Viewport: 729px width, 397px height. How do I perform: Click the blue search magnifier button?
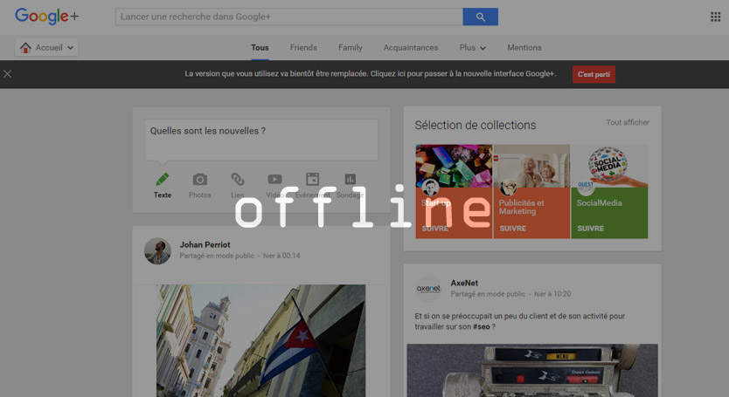click(480, 17)
